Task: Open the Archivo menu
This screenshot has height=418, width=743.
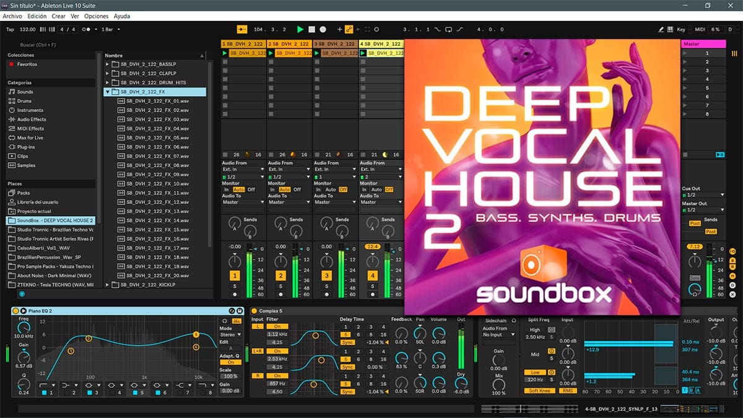Action: point(12,16)
